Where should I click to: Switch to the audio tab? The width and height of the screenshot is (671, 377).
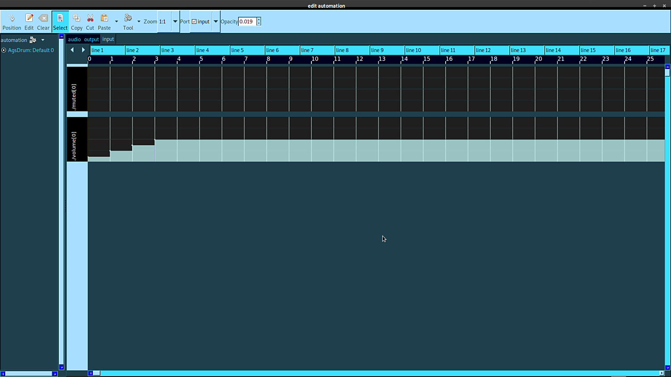point(74,39)
